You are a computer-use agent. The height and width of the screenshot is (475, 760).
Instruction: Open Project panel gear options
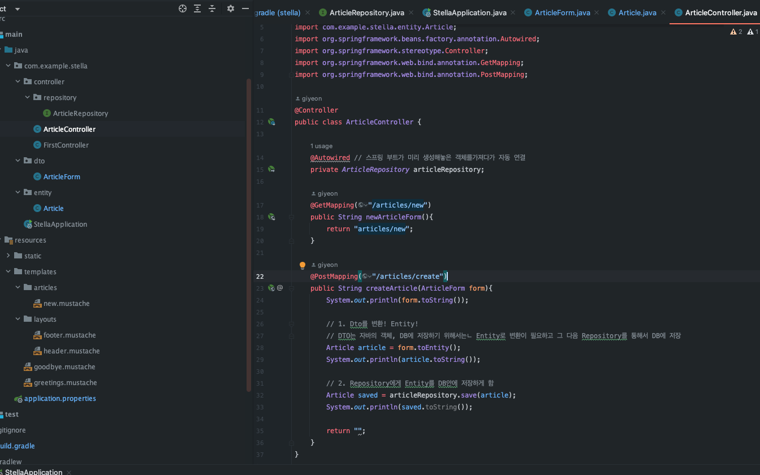230,8
